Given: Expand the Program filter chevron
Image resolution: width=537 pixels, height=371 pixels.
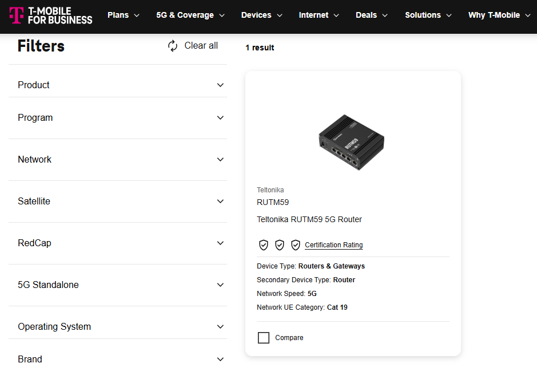Looking at the screenshot, I should pos(221,118).
